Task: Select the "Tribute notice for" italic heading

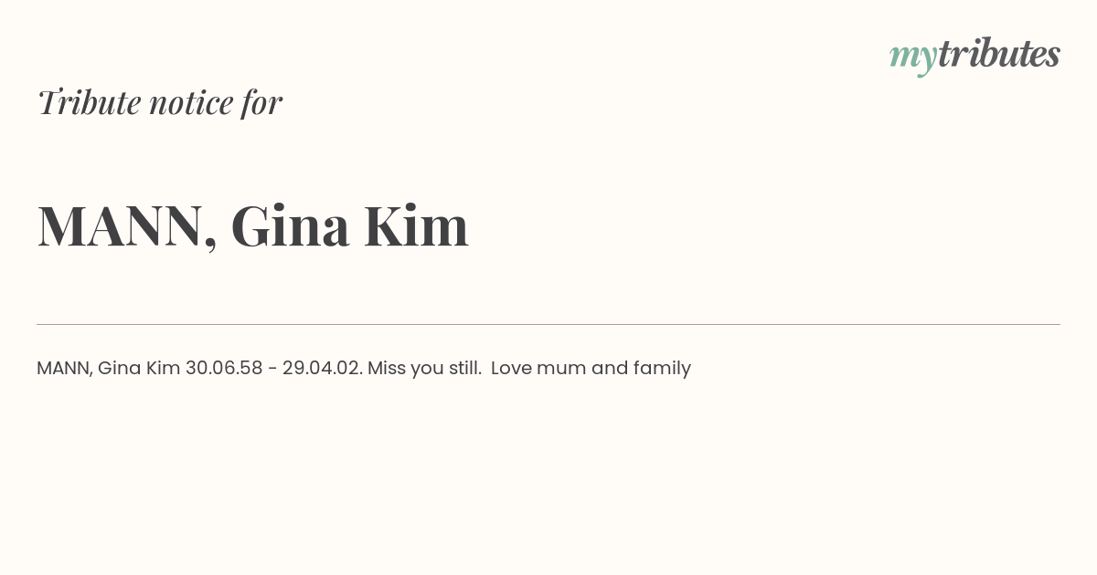Action: tap(160, 102)
